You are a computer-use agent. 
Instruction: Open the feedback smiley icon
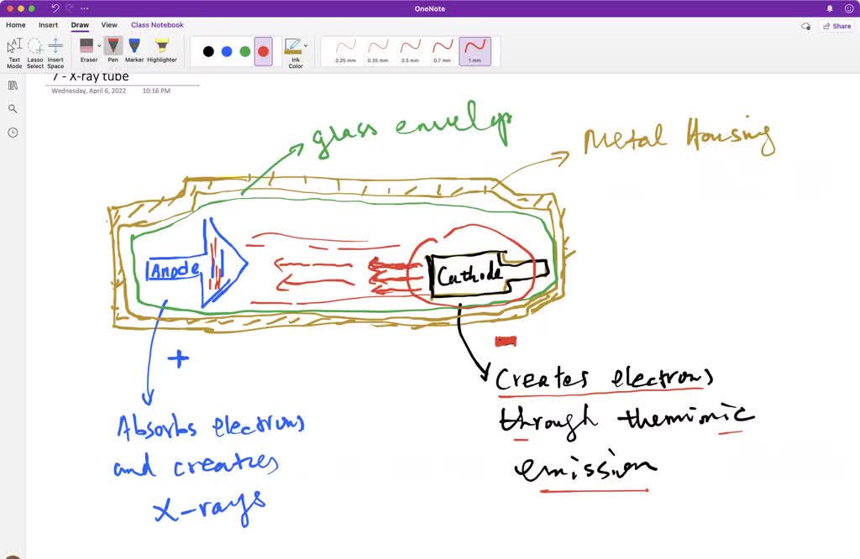tap(849, 8)
